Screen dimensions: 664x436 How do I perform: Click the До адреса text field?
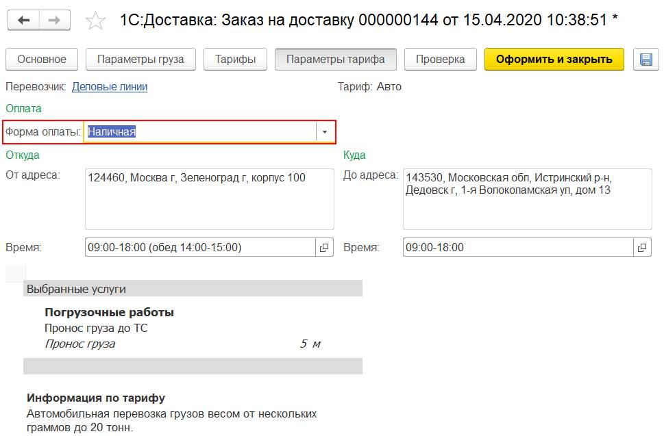[x=527, y=198]
